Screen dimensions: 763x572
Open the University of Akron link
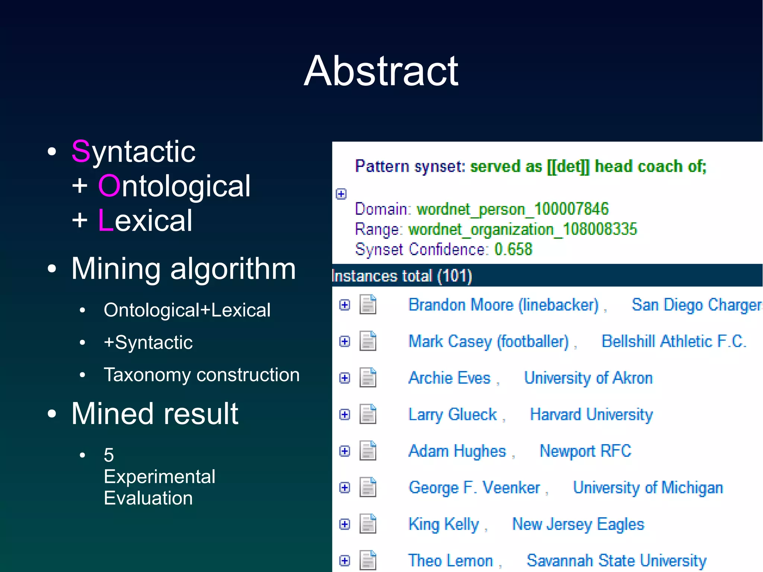[588, 378]
